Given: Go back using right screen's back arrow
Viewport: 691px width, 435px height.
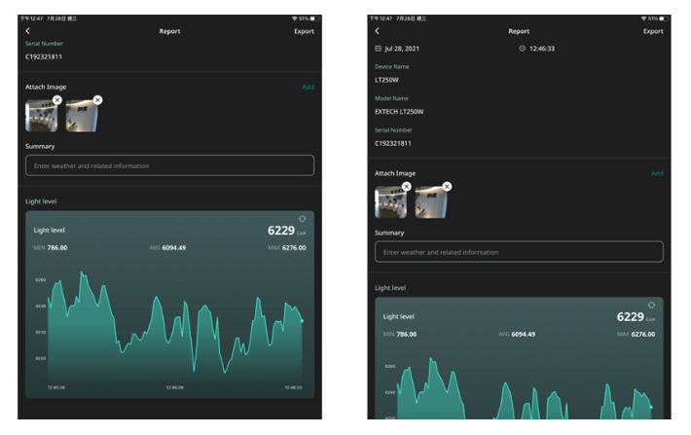Looking at the screenshot, I should click(377, 31).
